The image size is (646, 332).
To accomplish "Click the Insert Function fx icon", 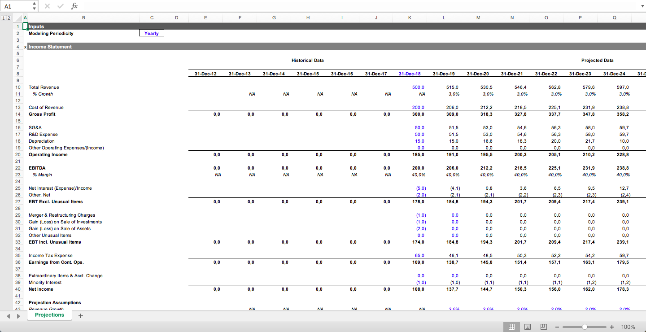I will [74, 6].
